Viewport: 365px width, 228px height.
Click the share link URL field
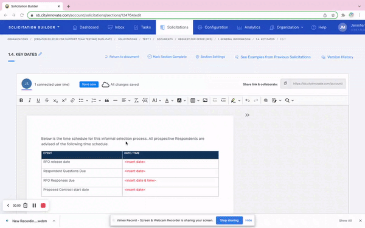(318, 83)
